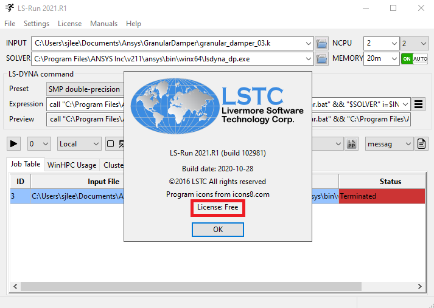This screenshot has height=308, width=434.
Task: Select the job row input file path cell
Action: coord(77,196)
